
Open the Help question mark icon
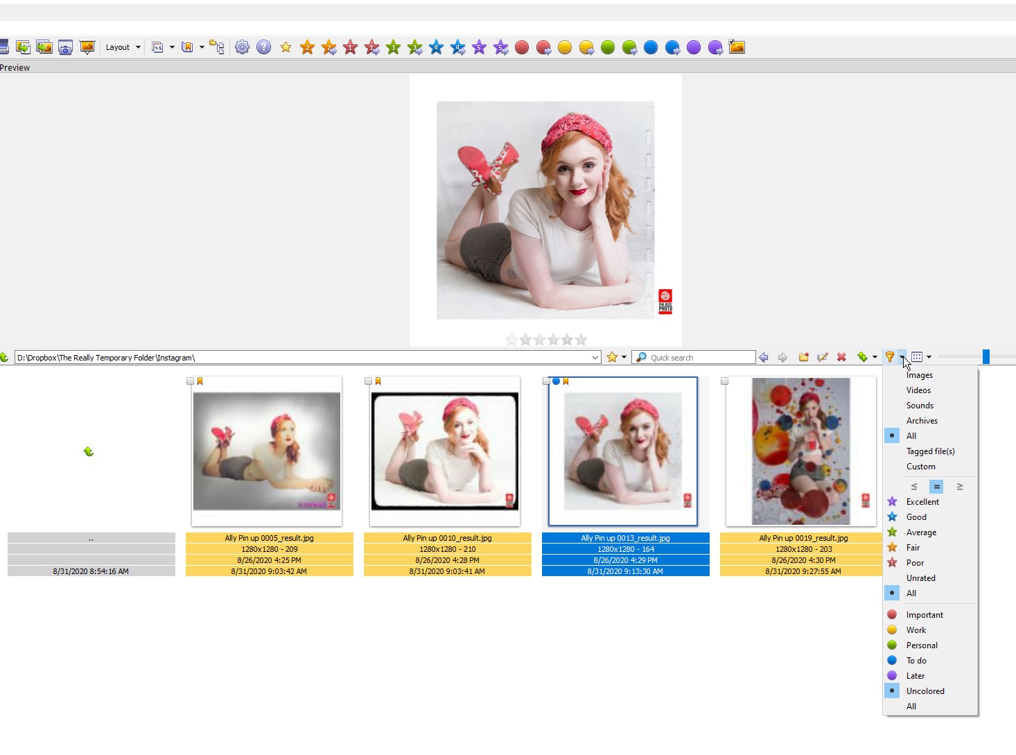pos(263,47)
